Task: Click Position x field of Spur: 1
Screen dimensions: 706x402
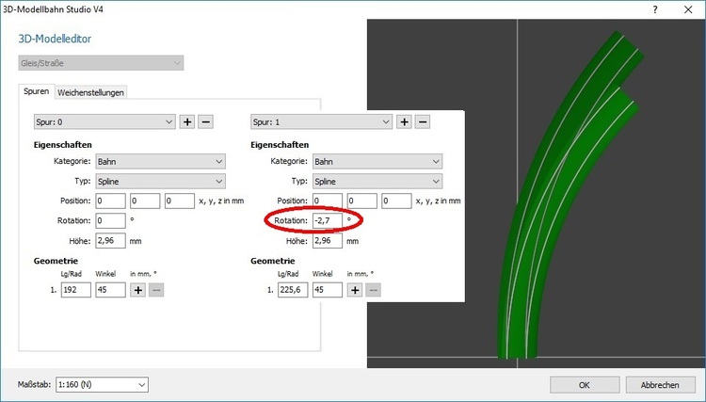Action: pyautogui.click(x=328, y=201)
